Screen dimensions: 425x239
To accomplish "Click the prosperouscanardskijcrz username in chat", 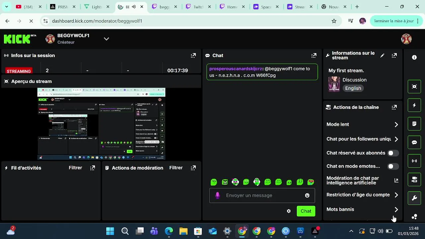I will point(236,69).
